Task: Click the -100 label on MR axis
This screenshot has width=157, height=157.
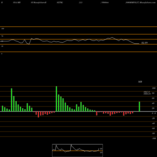Action: [154, 138]
